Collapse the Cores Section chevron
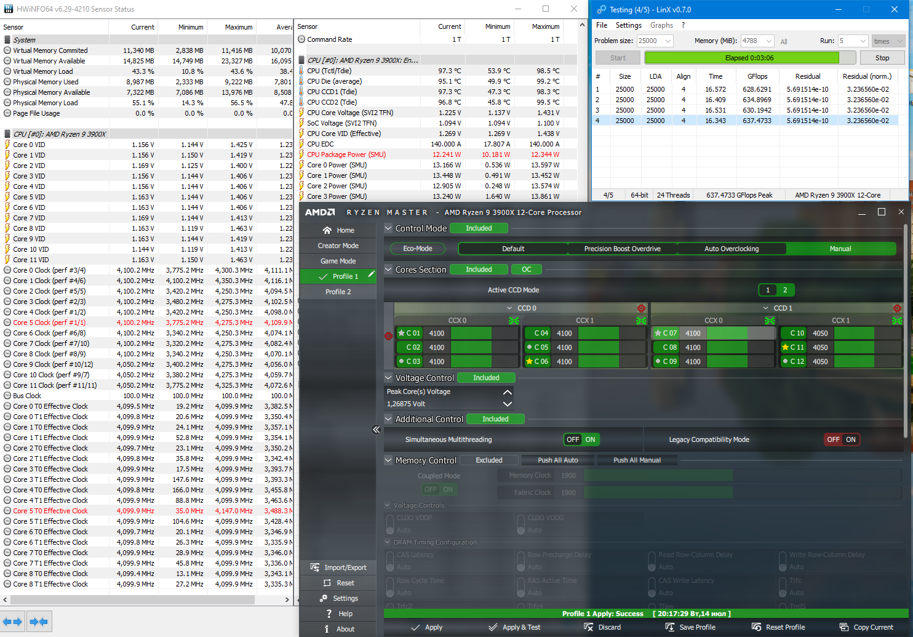This screenshot has width=913, height=637. pyautogui.click(x=388, y=269)
